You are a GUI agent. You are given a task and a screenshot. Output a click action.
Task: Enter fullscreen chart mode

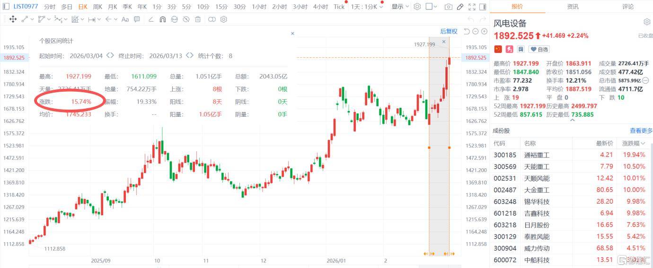tap(471, 7)
